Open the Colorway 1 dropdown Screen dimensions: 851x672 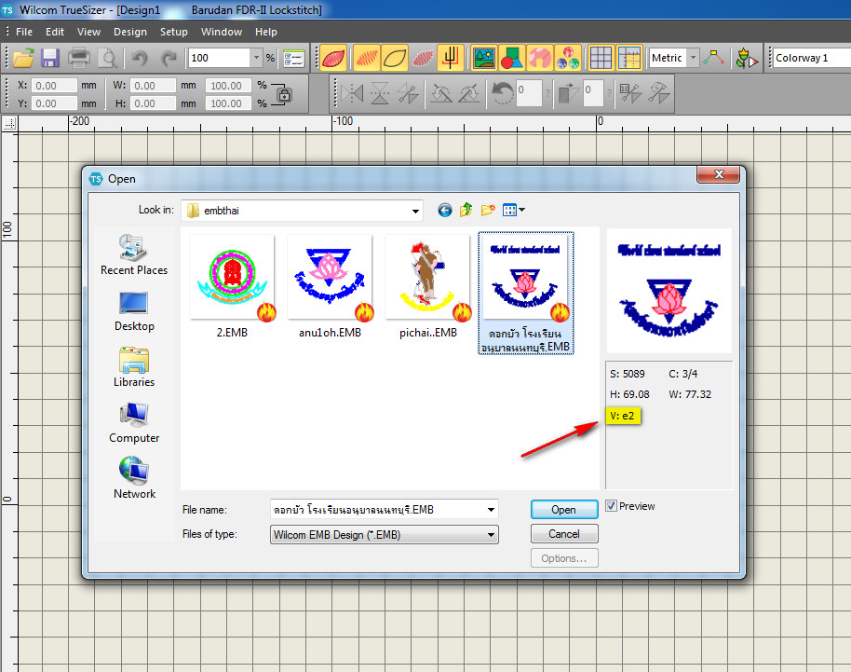[812, 58]
